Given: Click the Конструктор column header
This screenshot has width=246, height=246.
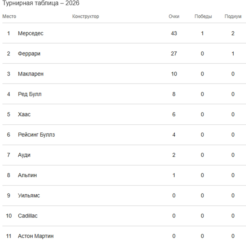Looking at the screenshot, I should pos(86,17).
